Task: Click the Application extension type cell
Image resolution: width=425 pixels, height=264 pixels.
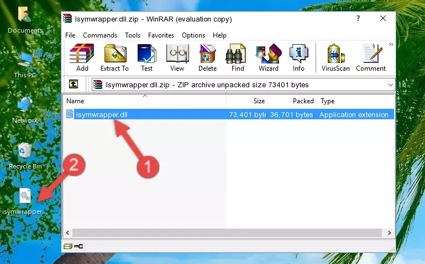Action: coord(354,114)
